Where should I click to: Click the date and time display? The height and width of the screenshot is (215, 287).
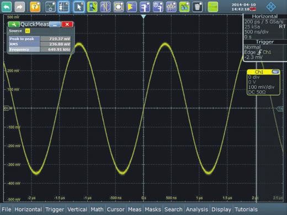tap(244, 7)
